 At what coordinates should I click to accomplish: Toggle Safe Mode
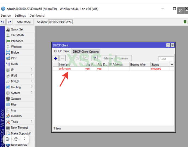coord(24,22)
